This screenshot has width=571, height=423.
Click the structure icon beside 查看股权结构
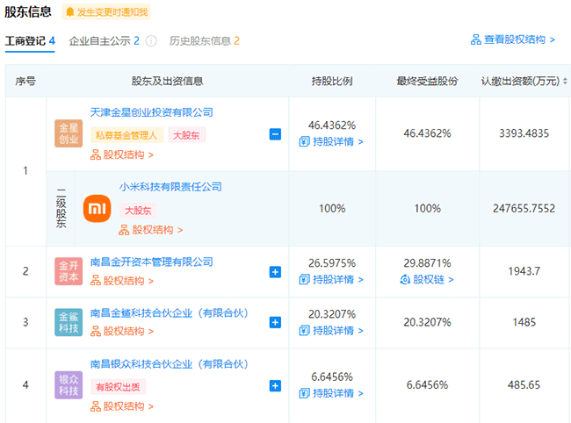pyautogui.click(x=475, y=39)
